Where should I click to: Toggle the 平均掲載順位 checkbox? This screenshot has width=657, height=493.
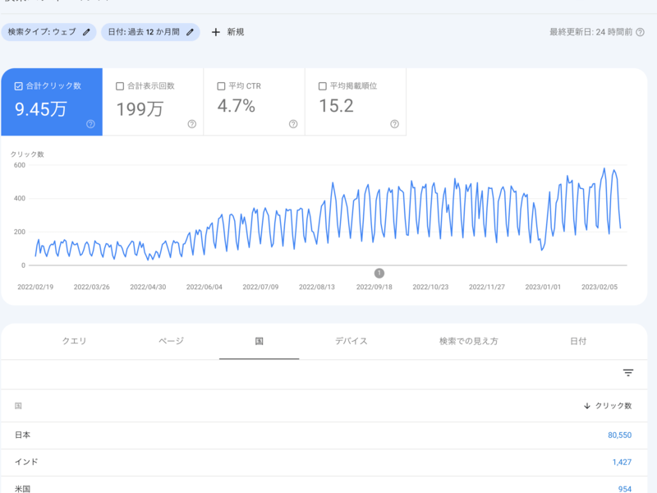click(x=322, y=85)
